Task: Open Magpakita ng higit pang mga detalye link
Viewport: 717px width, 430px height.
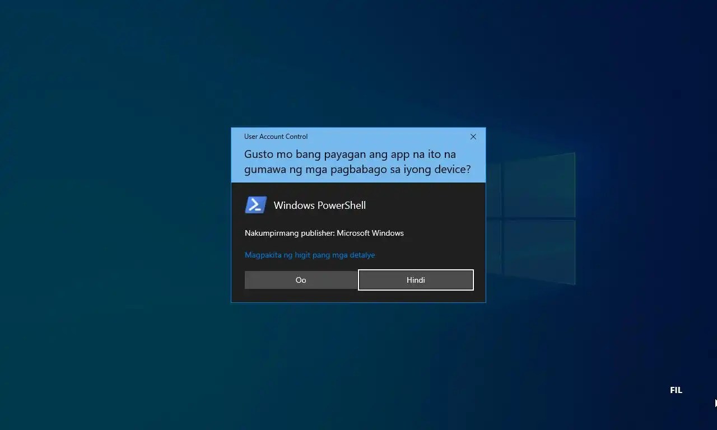Action: coord(310,255)
